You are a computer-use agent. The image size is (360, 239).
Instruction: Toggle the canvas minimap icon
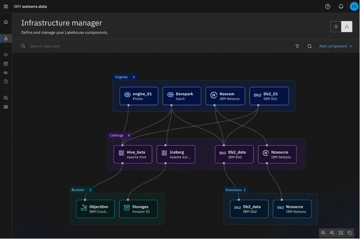click(x=350, y=233)
